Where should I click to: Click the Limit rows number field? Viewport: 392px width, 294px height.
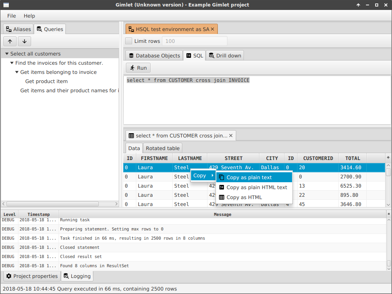194,41
